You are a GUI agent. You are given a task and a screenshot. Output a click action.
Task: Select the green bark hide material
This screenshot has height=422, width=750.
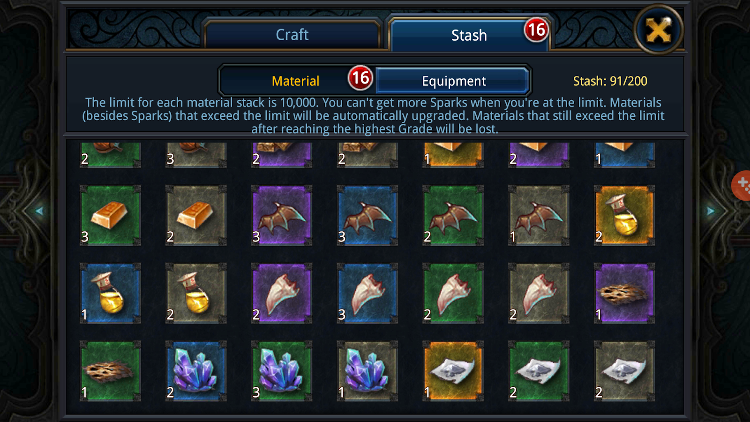pyautogui.click(x=110, y=371)
